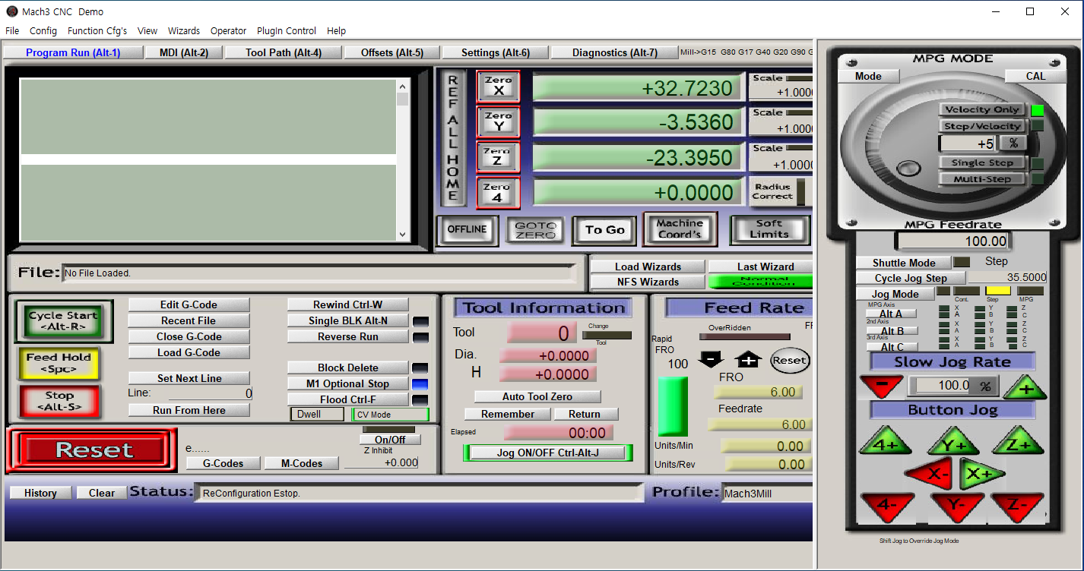
Task: Toggle the OFFLINE button
Action: tap(468, 229)
